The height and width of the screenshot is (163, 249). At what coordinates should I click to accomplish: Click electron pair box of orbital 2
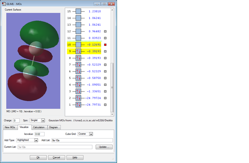[x=78, y=98]
